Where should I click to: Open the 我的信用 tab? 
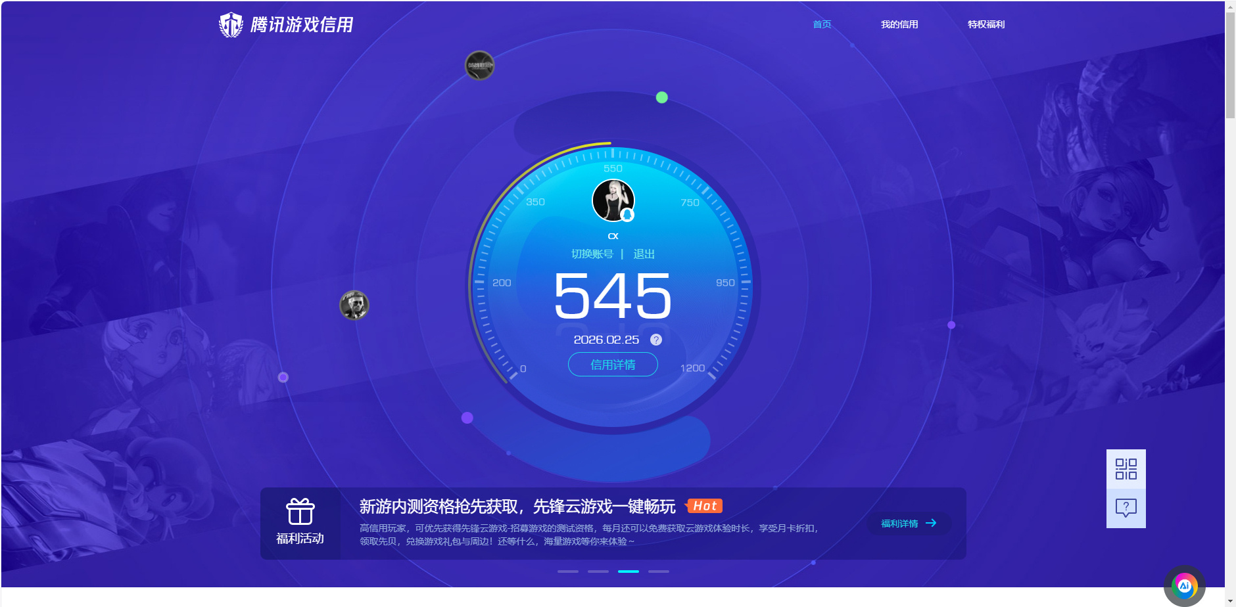pos(900,24)
